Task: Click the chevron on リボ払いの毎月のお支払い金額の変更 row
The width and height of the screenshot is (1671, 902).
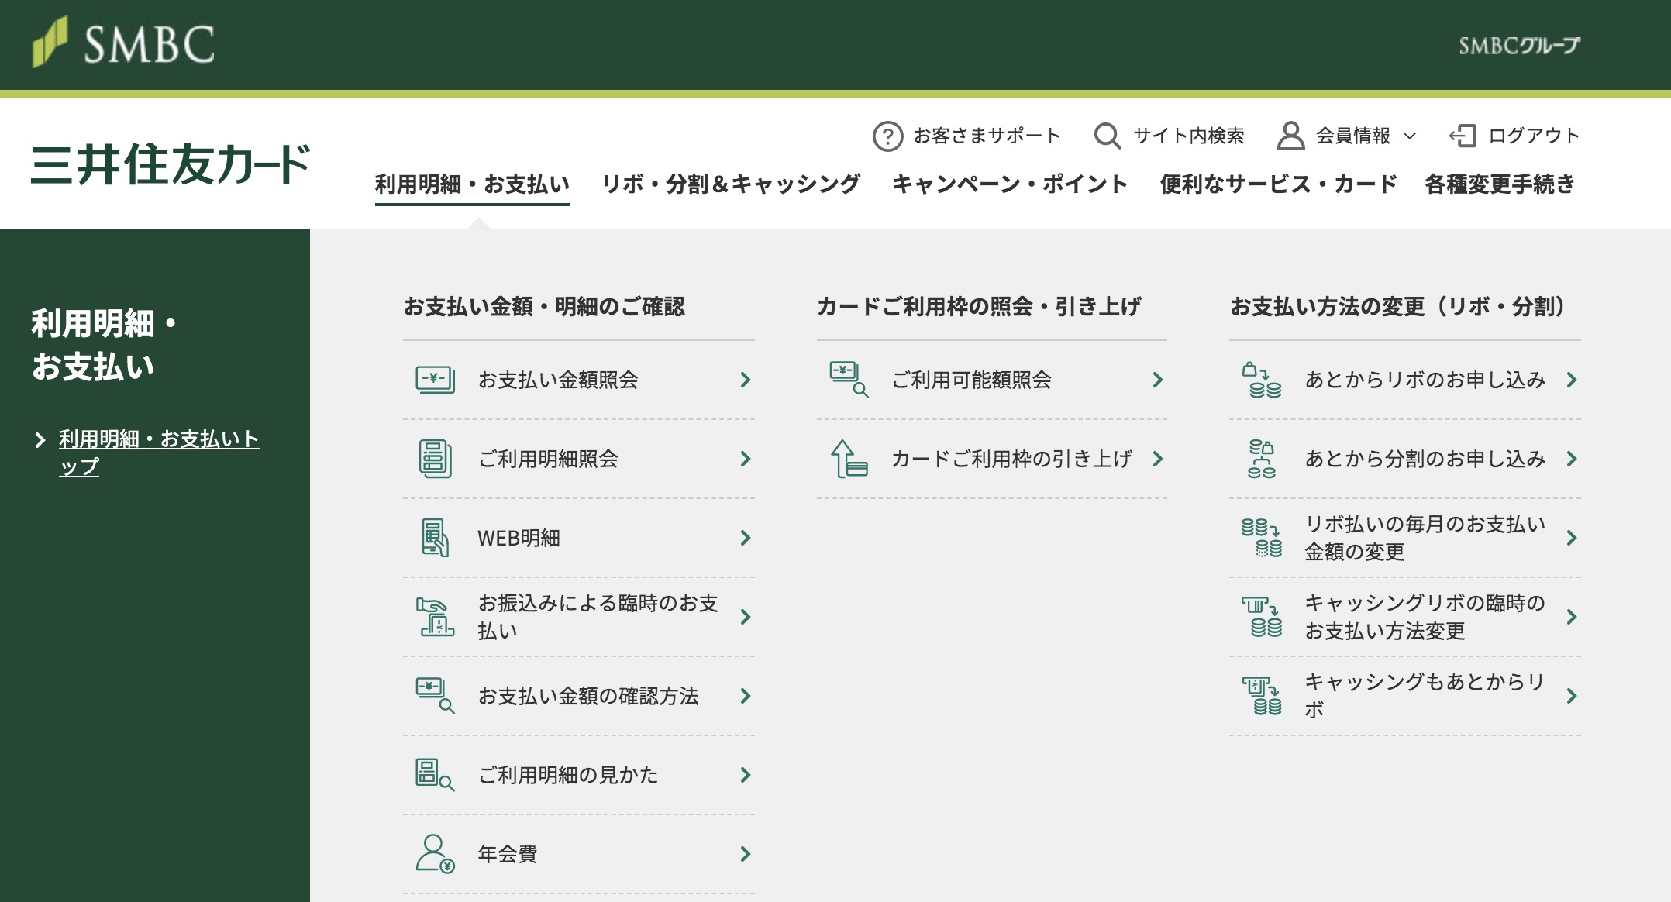Action: pyautogui.click(x=1572, y=538)
